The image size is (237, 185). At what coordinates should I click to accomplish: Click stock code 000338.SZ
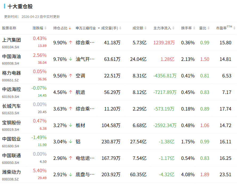tap(10, 179)
